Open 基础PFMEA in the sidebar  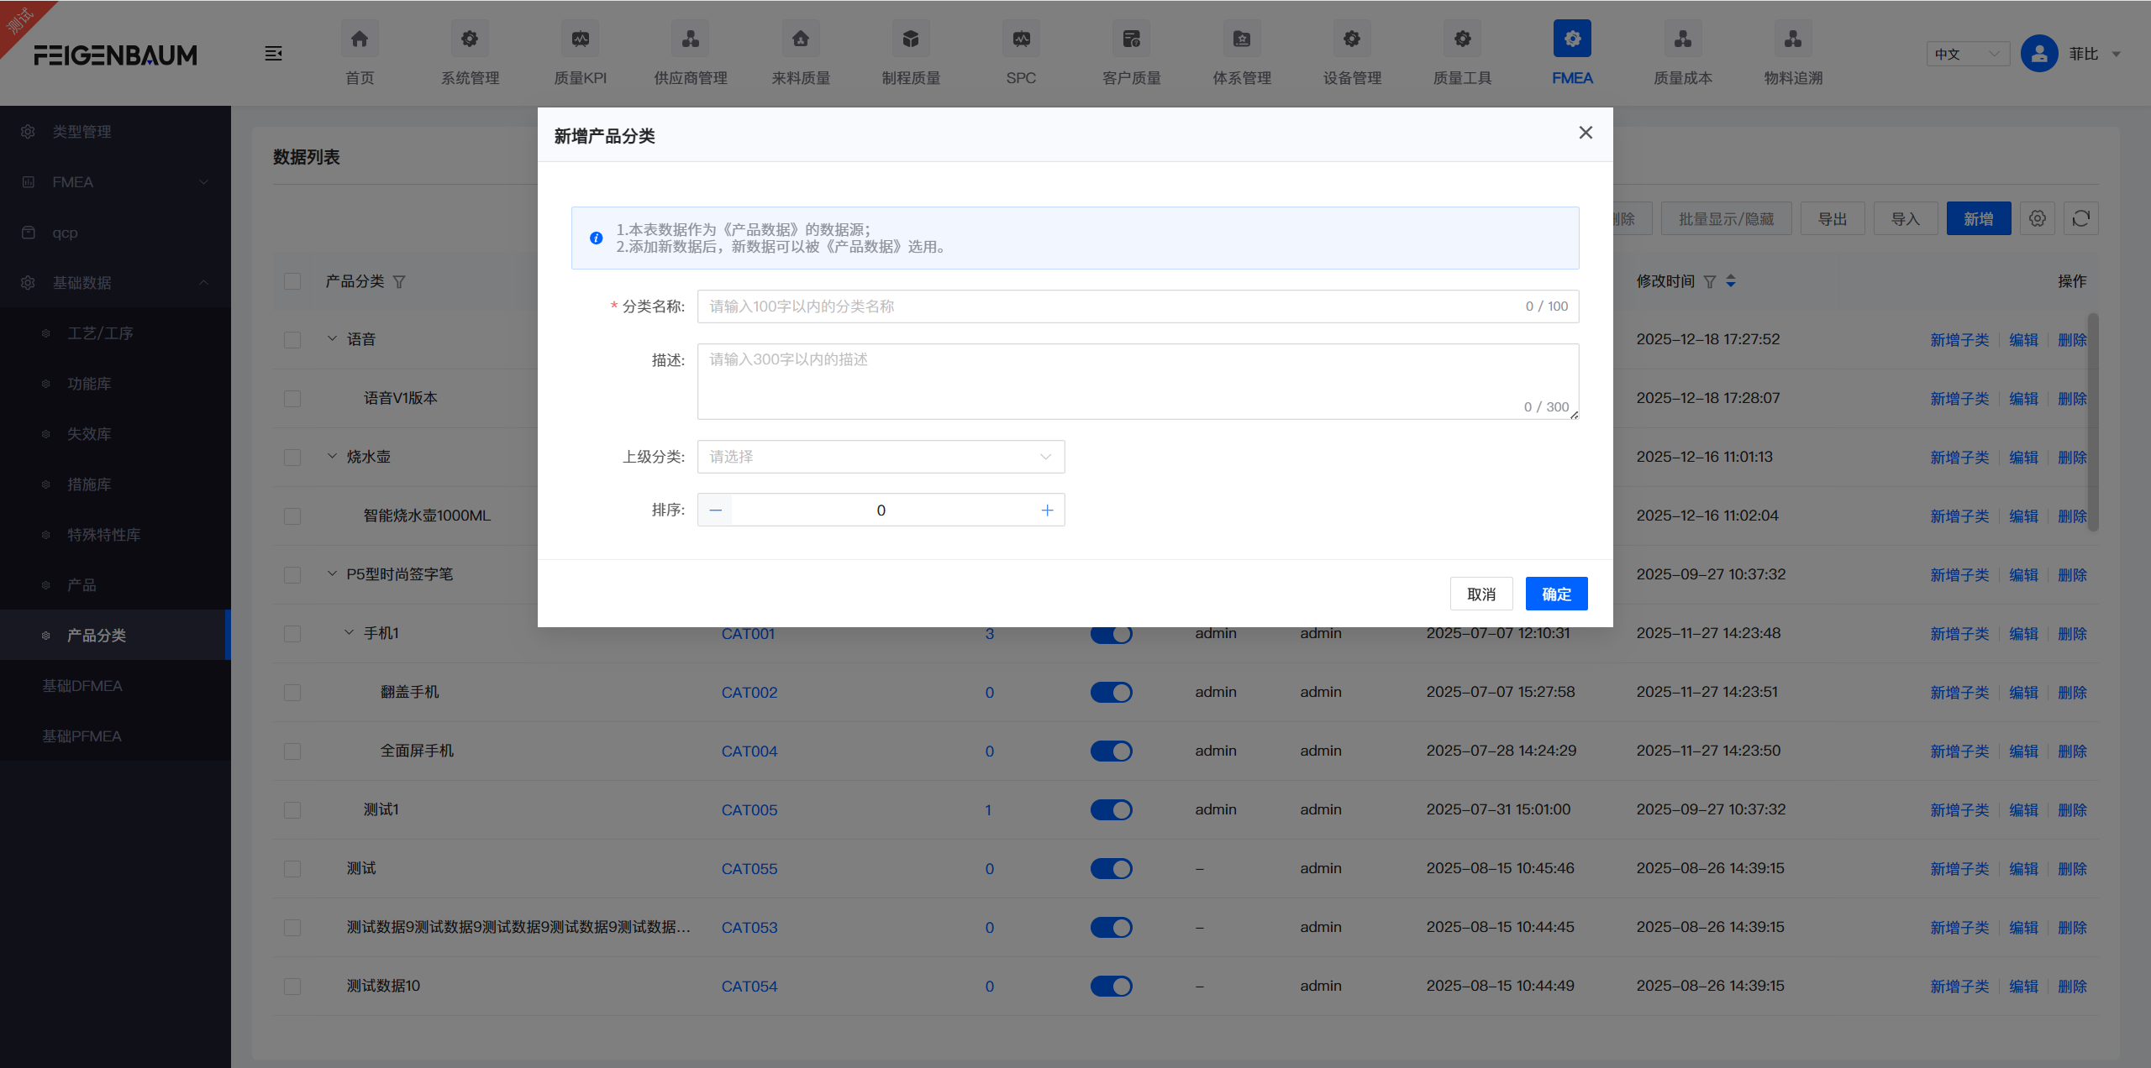click(x=83, y=736)
